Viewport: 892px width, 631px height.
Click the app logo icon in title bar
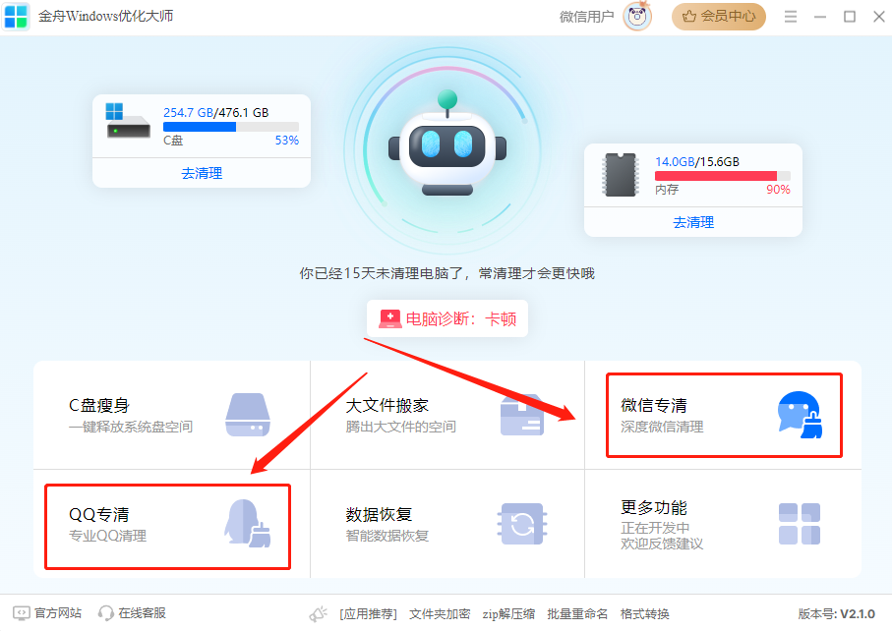click(x=16, y=17)
